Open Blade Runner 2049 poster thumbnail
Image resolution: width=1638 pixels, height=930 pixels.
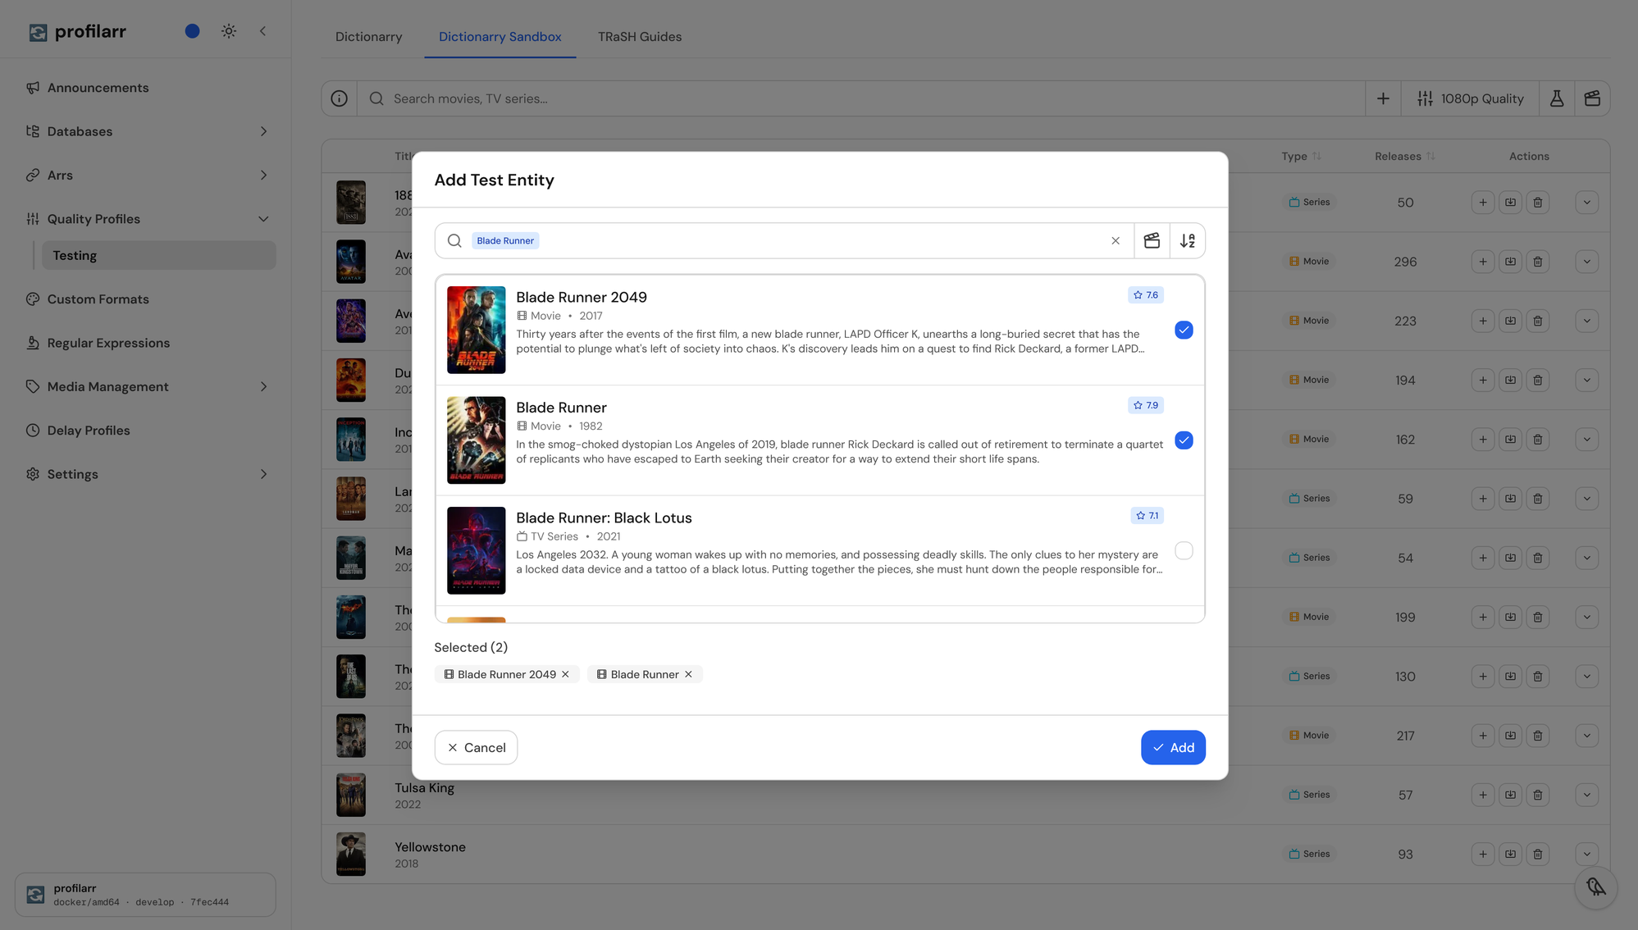pyautogui.click(x=476, y=330)
